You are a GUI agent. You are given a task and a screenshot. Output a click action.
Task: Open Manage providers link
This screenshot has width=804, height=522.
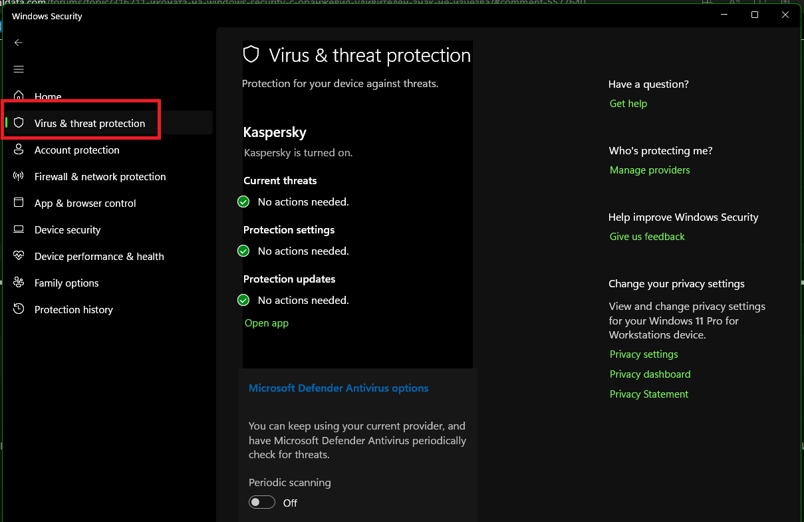[x=650, y=170]
